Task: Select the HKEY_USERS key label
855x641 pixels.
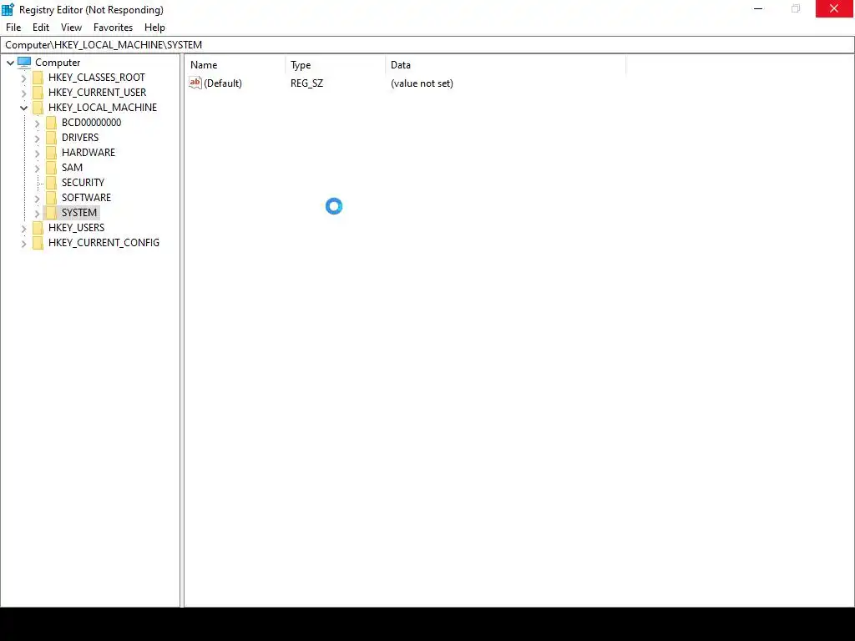Action: click(76, 227)
